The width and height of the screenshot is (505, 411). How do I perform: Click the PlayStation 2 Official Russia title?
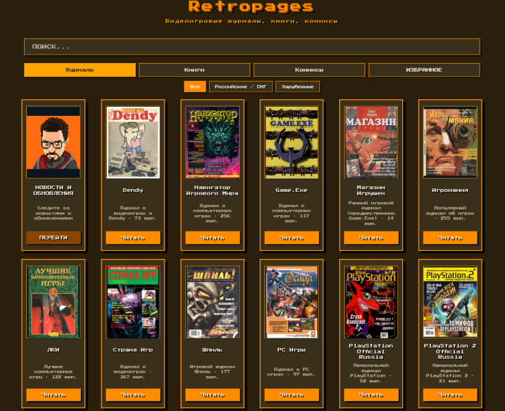point(450,351)
